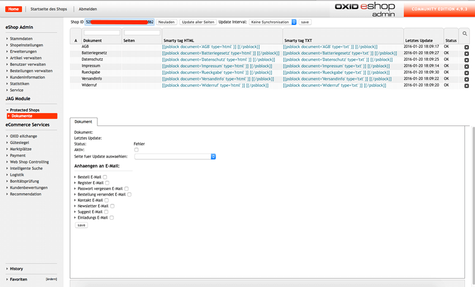Remove the Datenschutz row with X icon
The width and height of the screenshot is (475, 287).
[x=467, y=60]
